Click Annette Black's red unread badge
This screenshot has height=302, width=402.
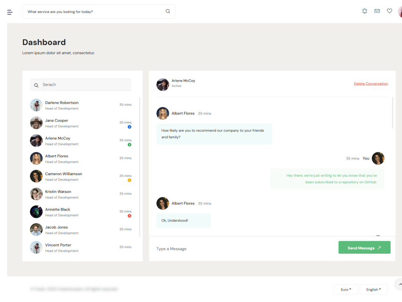point(129,216)
